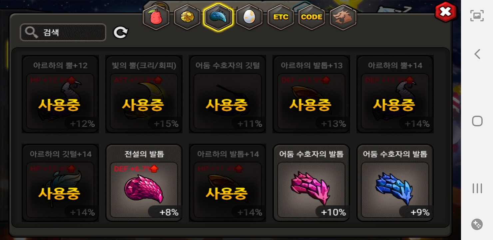This screenshot has height=240, width=493.
Task: Select the 전설의 발톱 pink claw item
Action: 144,183
